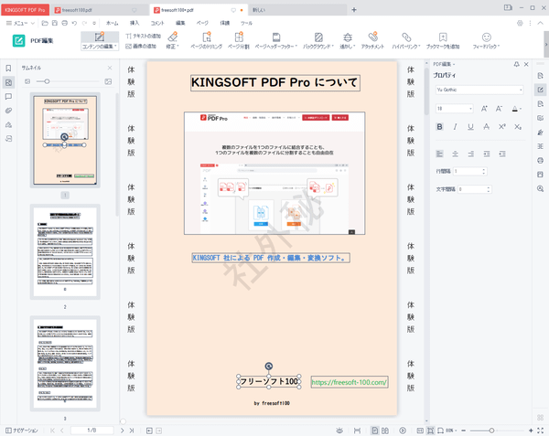The width and height of the screenshot is (549, 436).
Task: Enter full screen from status bar
Action: [540, 431]
